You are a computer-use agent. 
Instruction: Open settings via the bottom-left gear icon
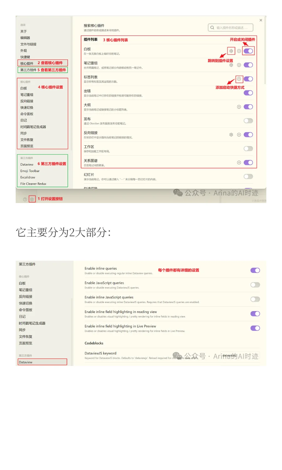[x=32, y=199]
